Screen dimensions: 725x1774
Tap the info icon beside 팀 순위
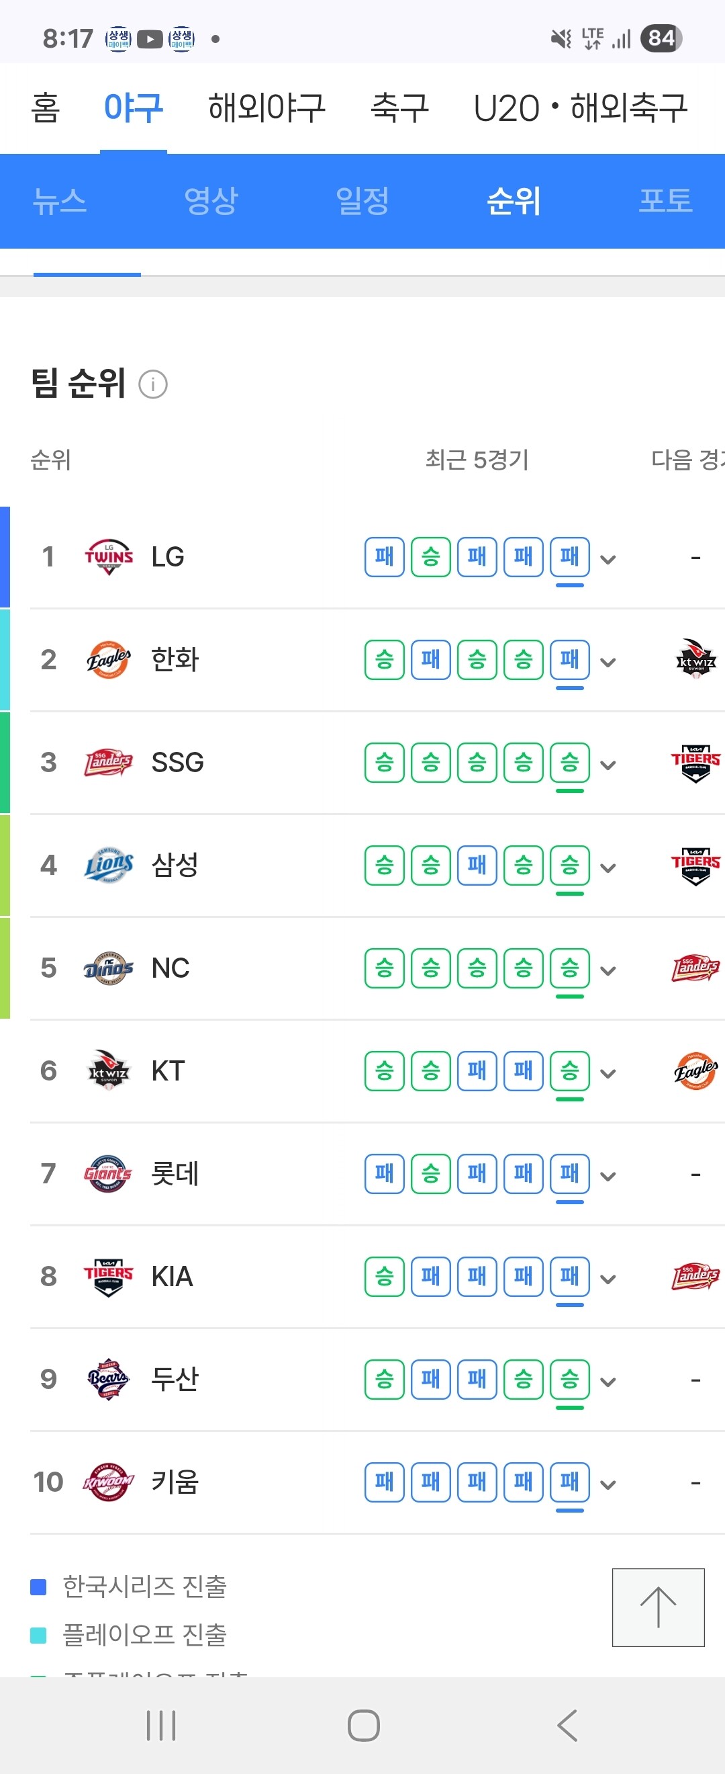[x=152, y=384]
